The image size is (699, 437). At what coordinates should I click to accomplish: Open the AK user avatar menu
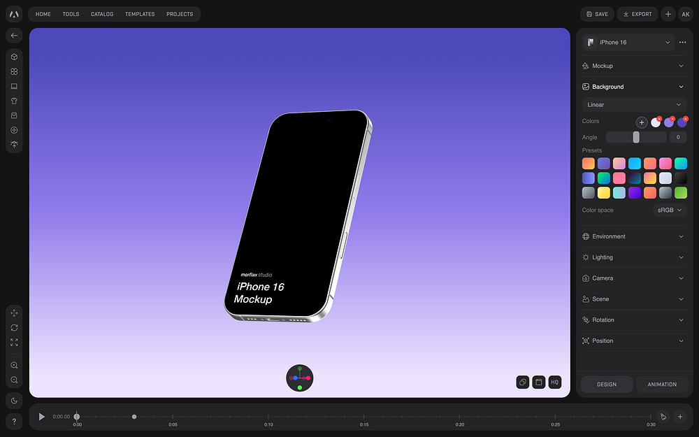click(x=686, y=14)
